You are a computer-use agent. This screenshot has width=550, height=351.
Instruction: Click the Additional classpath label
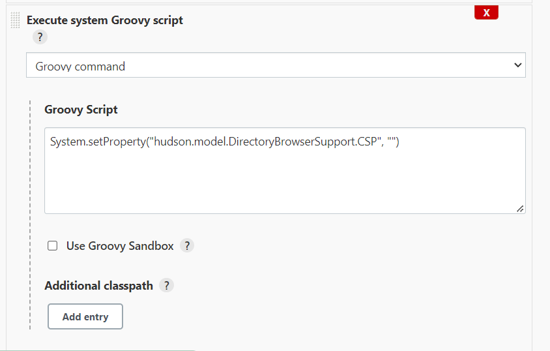tap(98, 285)
